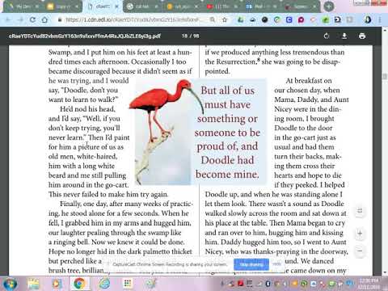The image size is (388, 291).
Task: Switch to the second tab with yellow icon
Action: [x=62, y=6]
